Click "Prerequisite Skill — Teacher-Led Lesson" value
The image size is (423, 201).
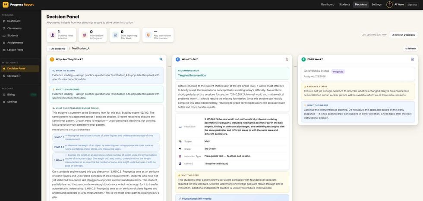tap(227, 156)
